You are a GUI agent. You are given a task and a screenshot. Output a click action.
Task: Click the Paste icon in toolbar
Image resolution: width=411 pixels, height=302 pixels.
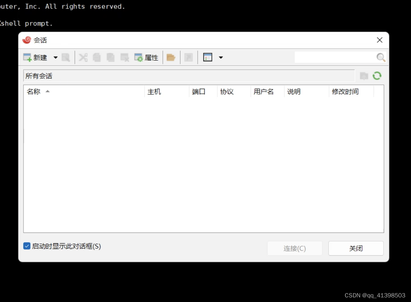tap(111, 57)
